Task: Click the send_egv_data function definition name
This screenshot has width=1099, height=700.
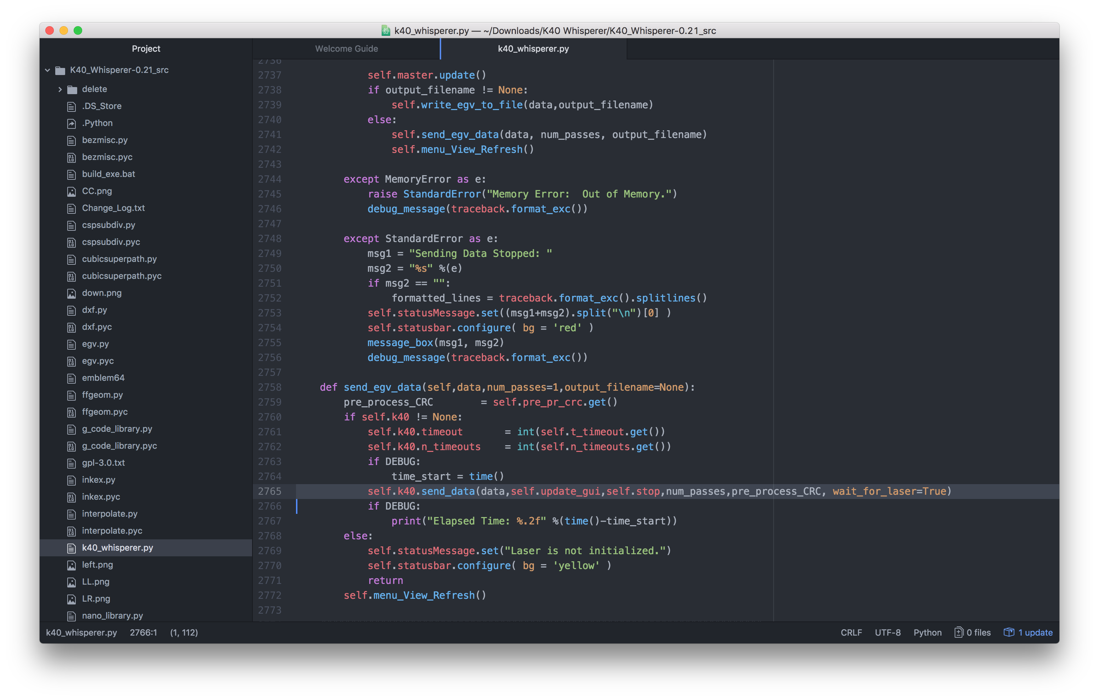Action: (382, 388)
